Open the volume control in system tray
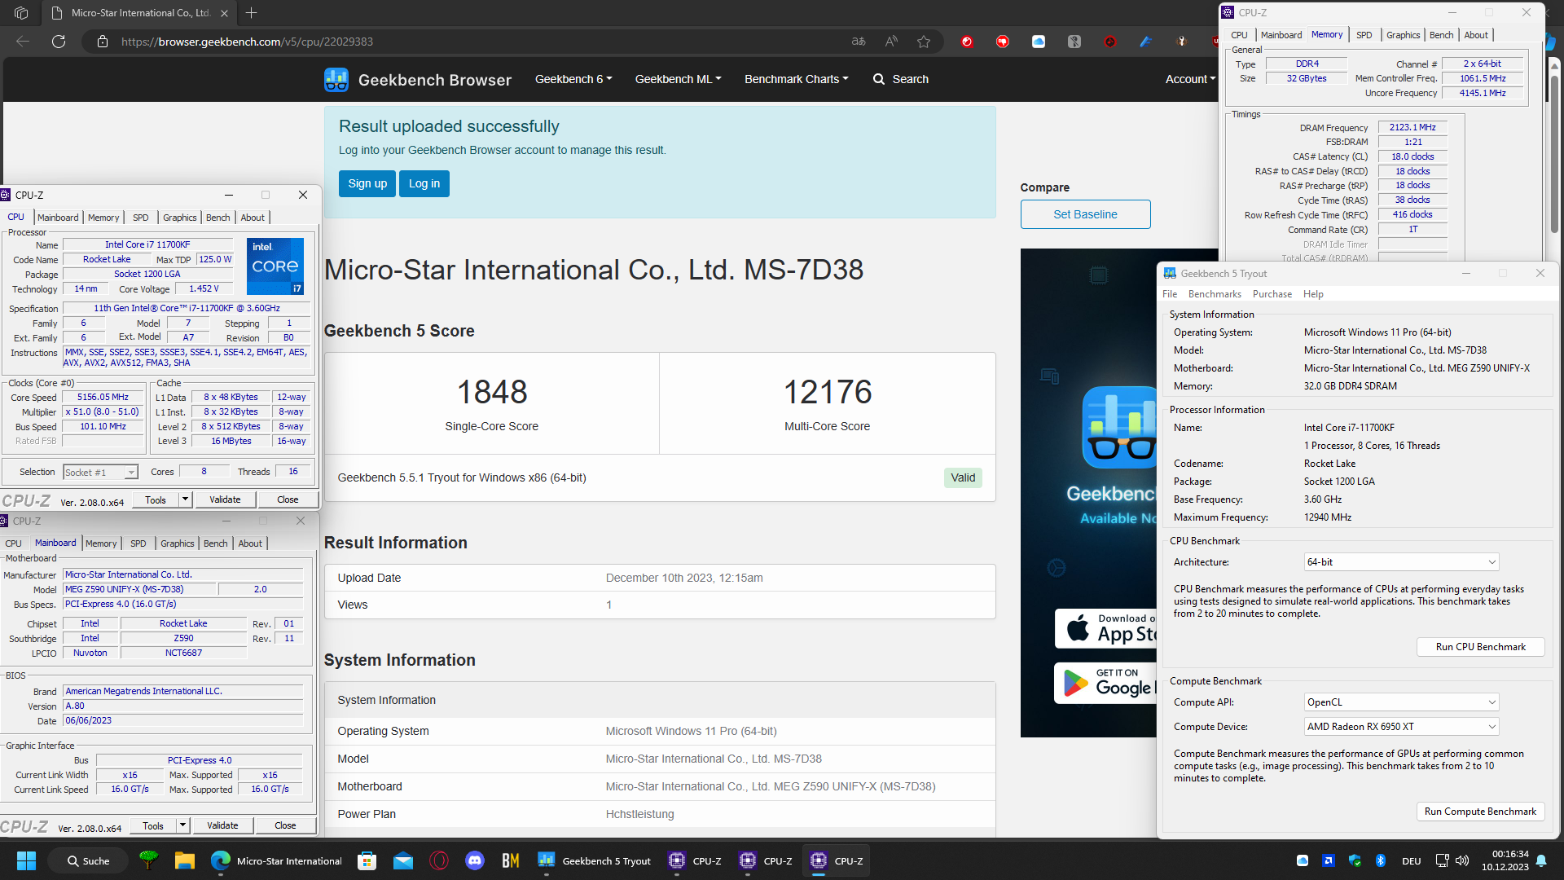1564x880 pixels. coord(1462,860)
